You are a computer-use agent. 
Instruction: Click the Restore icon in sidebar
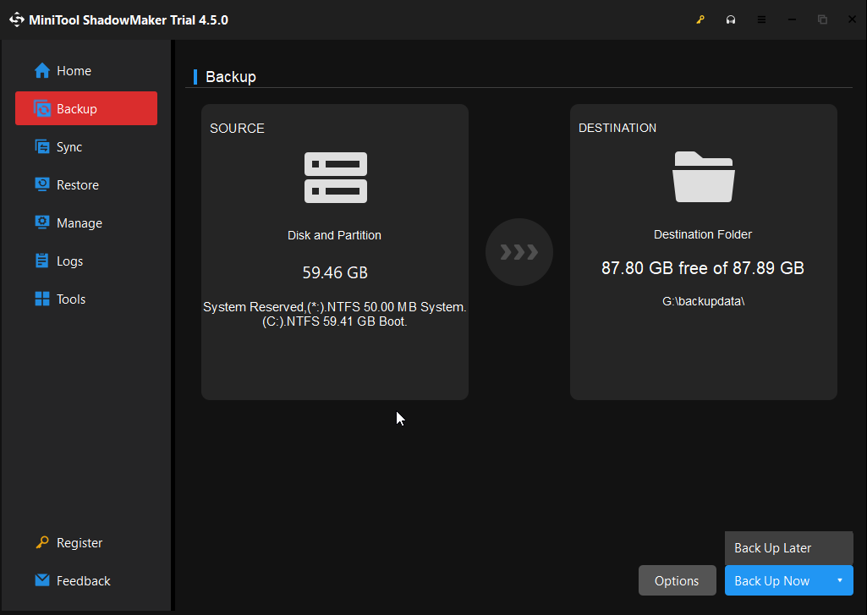click(42, 184)
